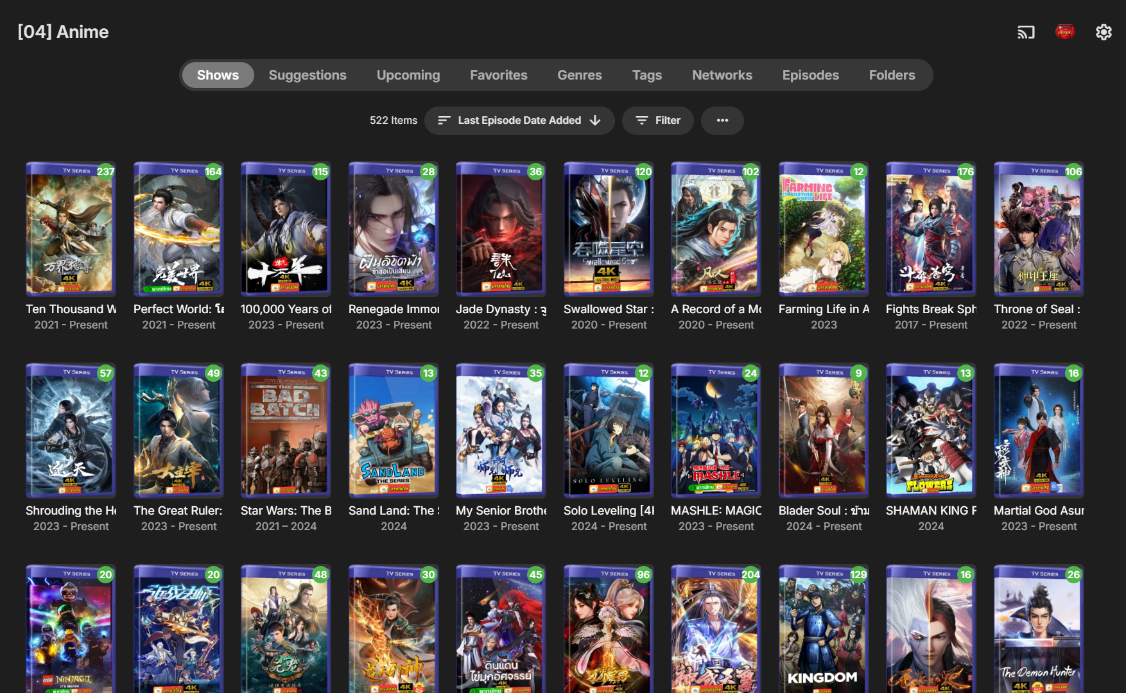The width and height of the screenshot is (1126, 693).
Task: Toggle the sort direction arrow icon
Action: pos(595,121)
